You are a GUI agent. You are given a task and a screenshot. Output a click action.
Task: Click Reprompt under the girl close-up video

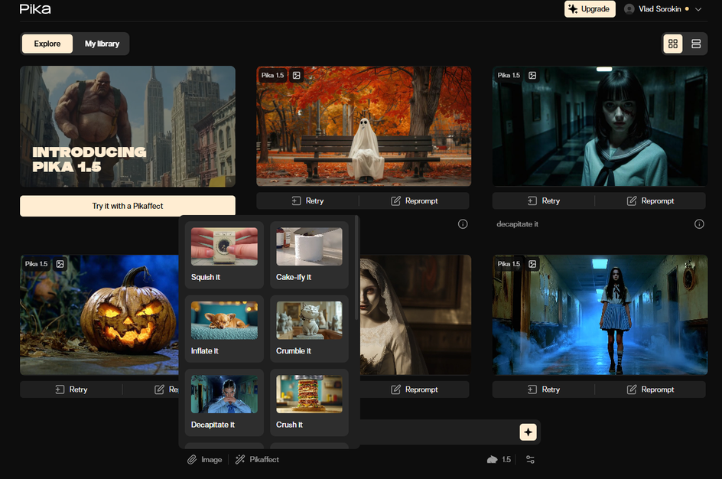[x=651, y=200]
